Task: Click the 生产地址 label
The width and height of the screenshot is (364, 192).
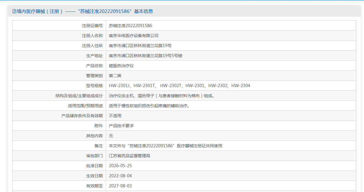Action: click(x=94, y=56)
